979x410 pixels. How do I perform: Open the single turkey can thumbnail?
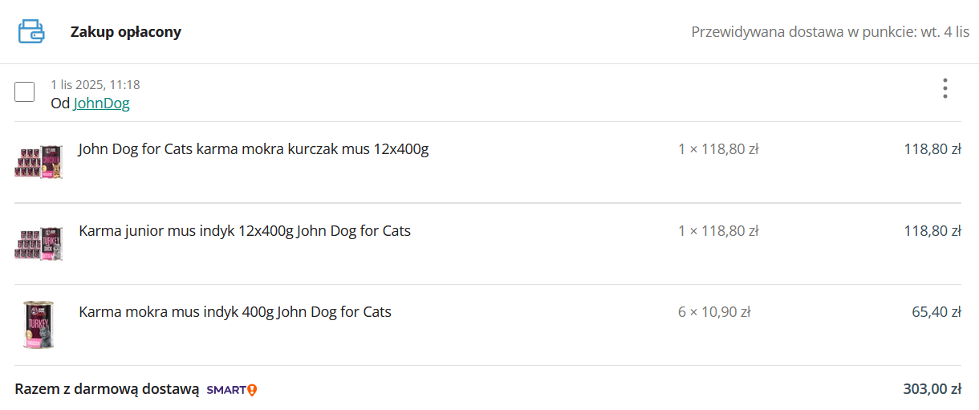tap(39, 324)
